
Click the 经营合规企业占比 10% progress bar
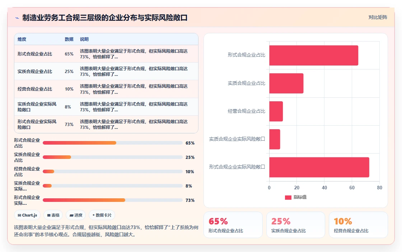(113, 171)
